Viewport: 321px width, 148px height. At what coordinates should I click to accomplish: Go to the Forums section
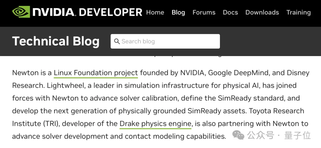point(204,12)
